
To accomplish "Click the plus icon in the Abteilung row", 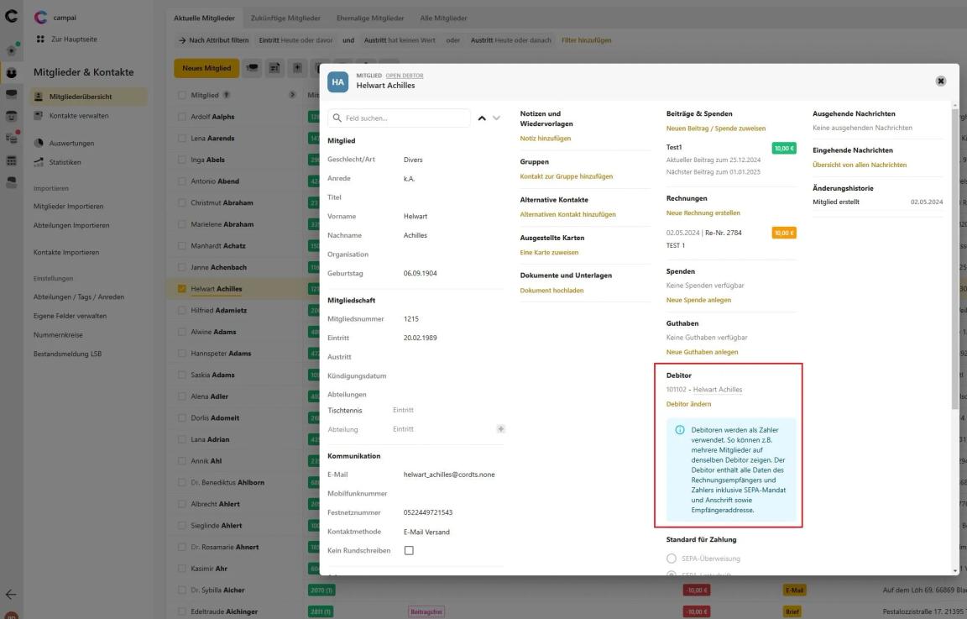I will tap(501, 429).
